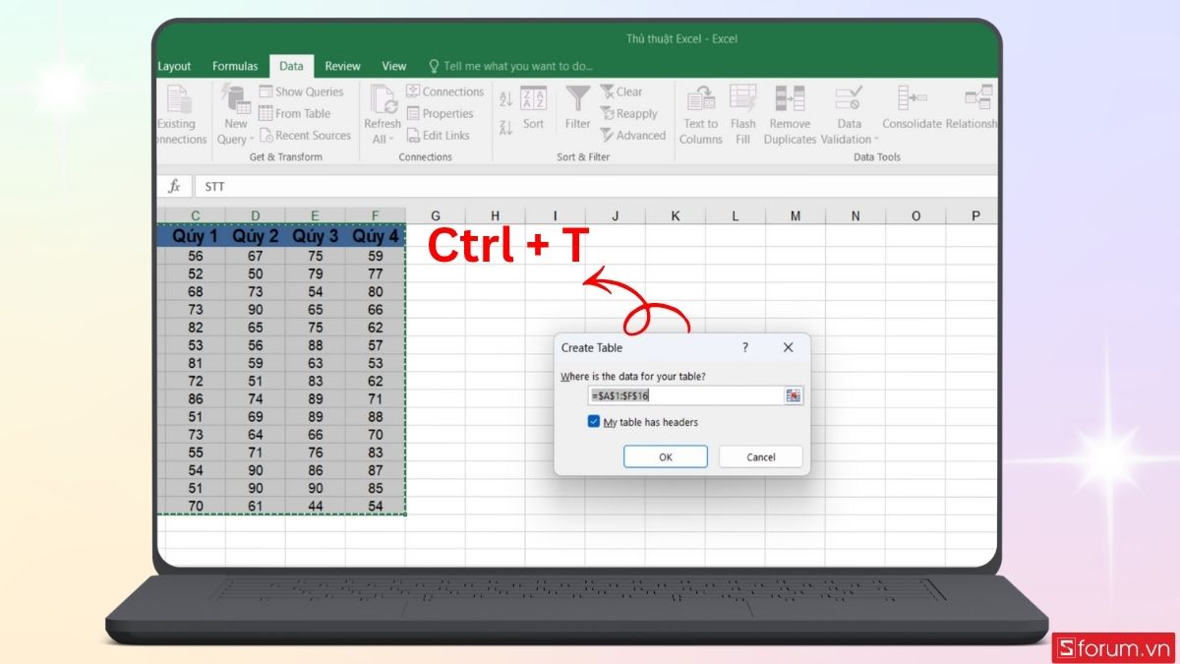Click the Tell me lightbulb search

(434, 66)
